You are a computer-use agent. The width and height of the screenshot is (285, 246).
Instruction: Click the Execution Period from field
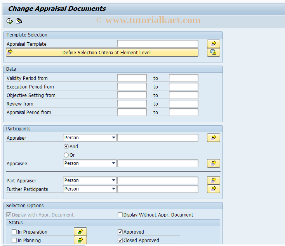pos(132,87)
